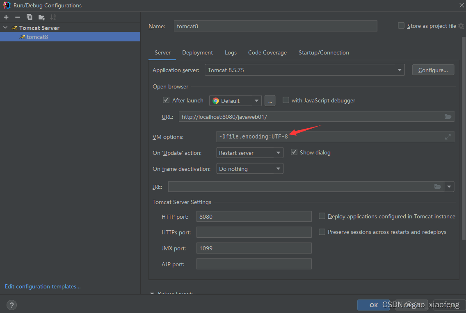Viewport: 466px width, 313px height.
Task: Expand the VM options field with the arrows icon
Action: pos(448,137)
